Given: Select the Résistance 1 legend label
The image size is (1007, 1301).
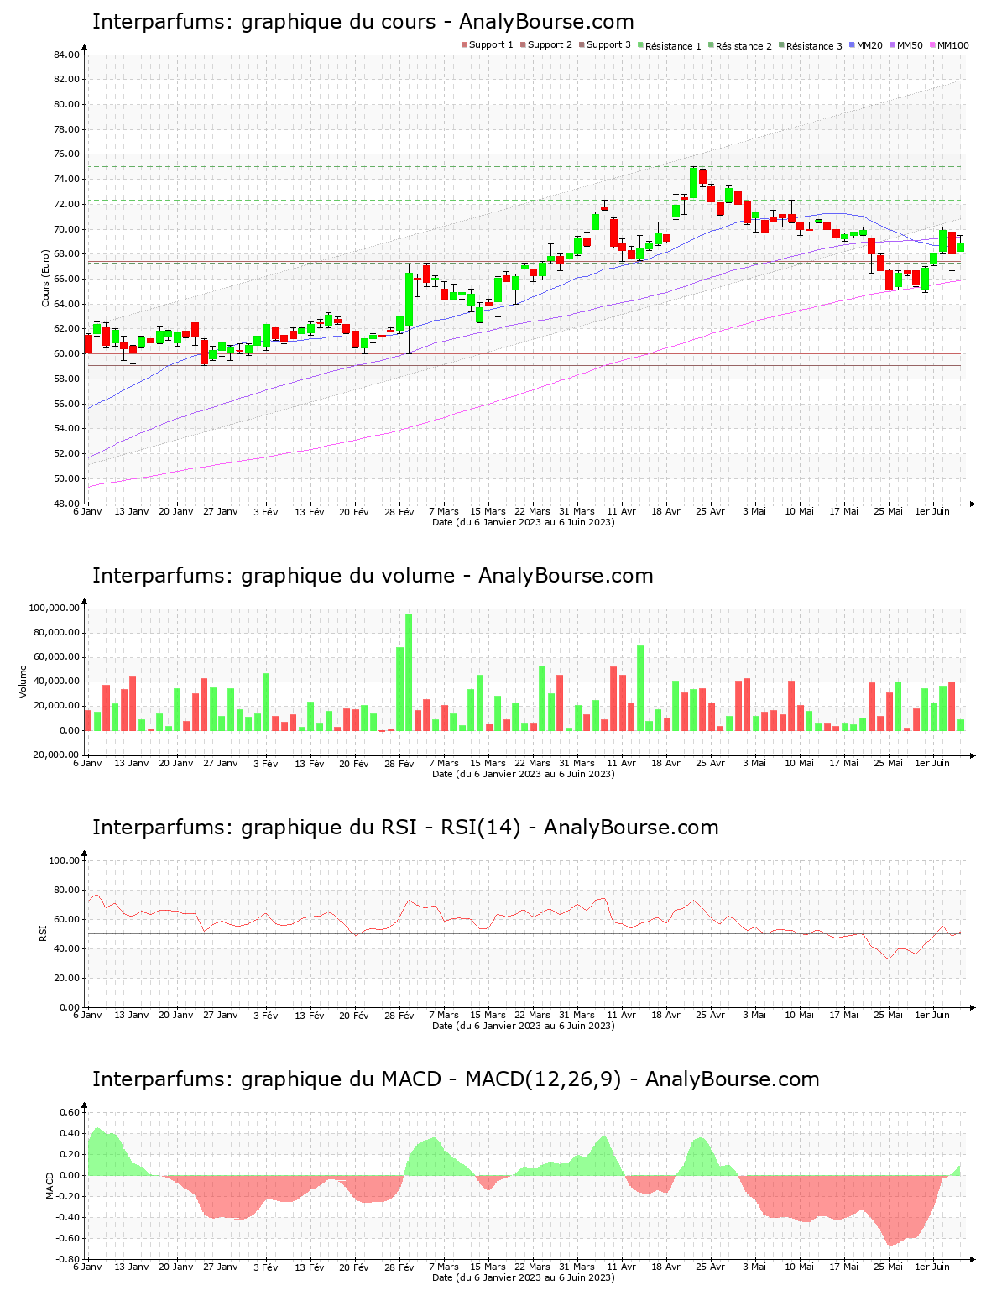Looking at the screenshot, I should [x=673, y=45].
